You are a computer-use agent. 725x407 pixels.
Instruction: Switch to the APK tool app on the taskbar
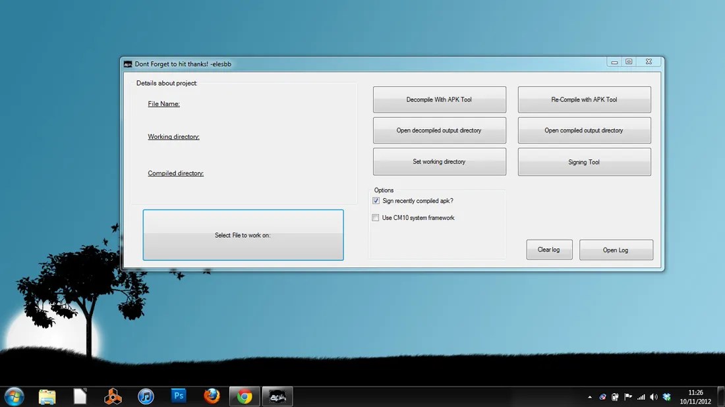tap(277, 396)
